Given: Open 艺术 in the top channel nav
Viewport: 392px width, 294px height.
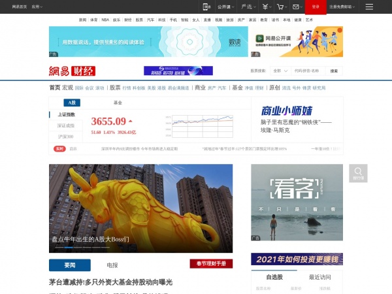Looking at the screenshot, I should tap(309, 20).
